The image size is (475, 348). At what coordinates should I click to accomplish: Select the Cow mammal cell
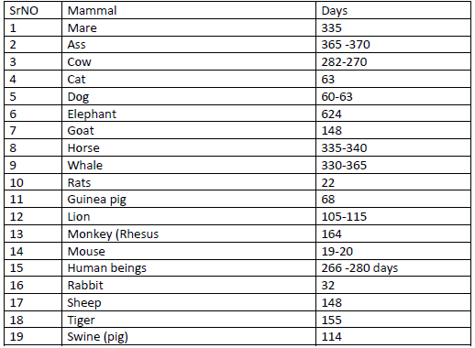pos(189,61)
